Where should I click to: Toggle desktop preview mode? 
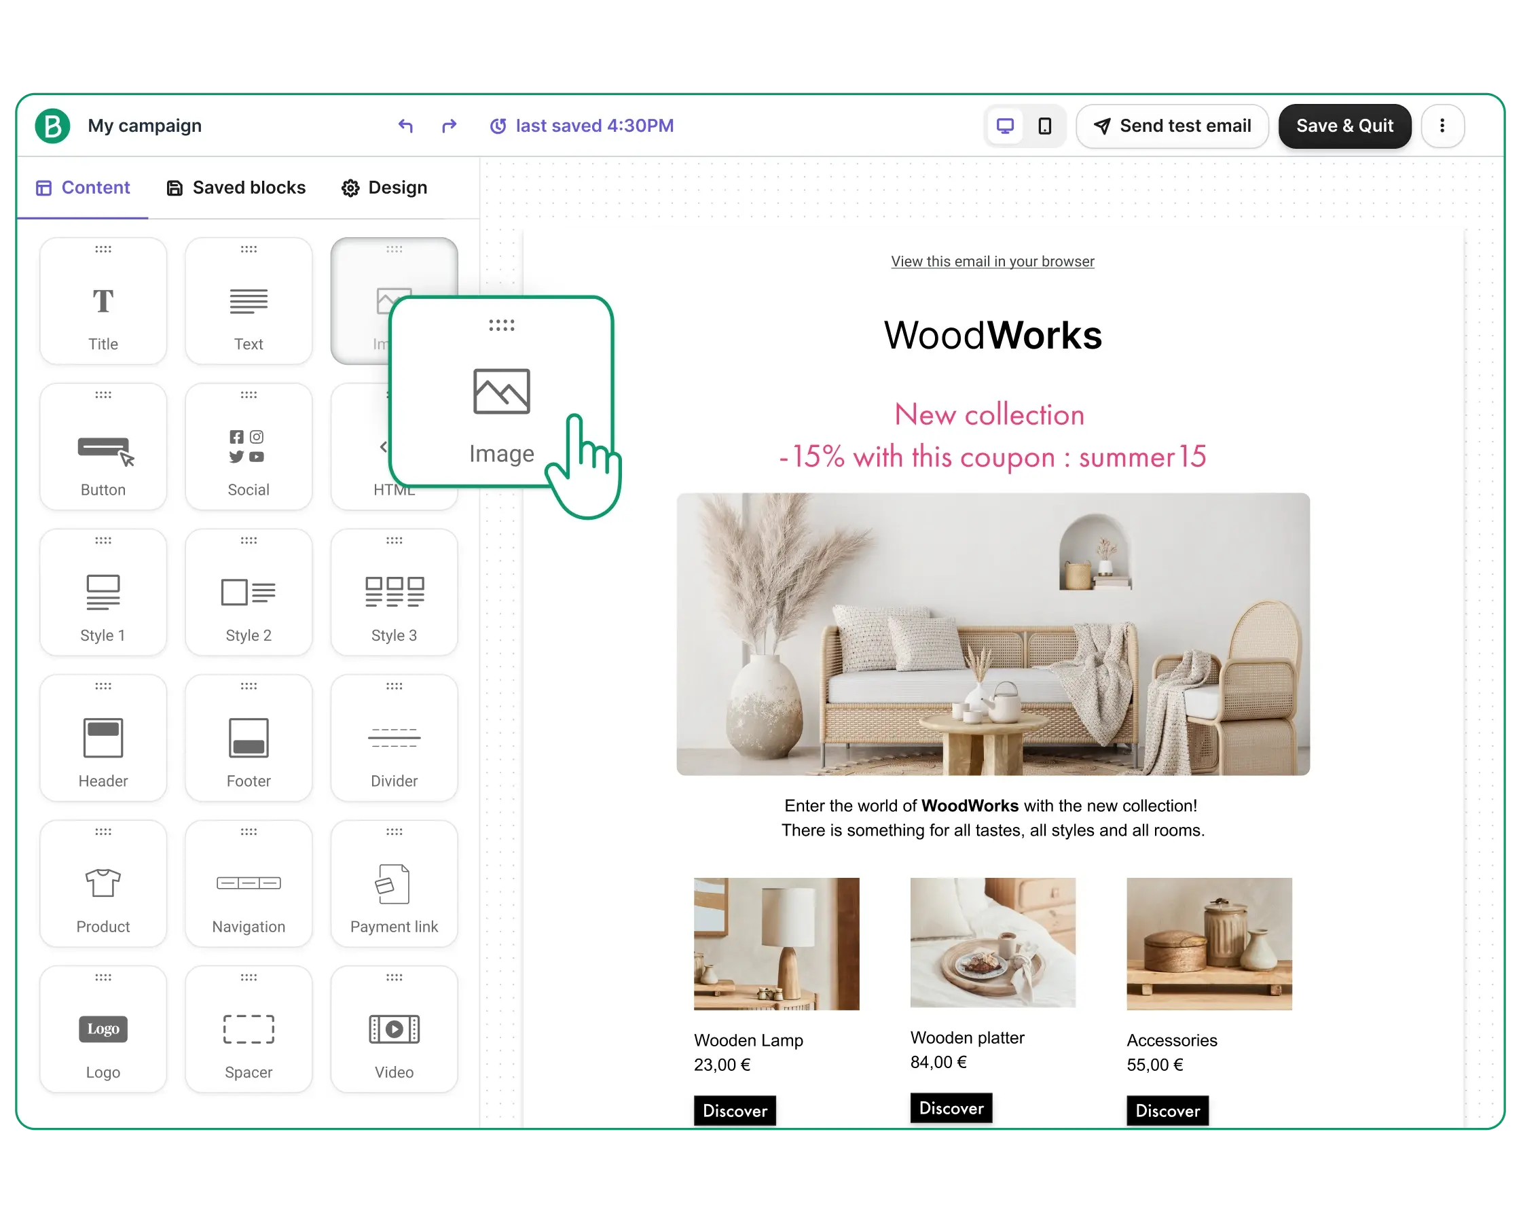1005,125
